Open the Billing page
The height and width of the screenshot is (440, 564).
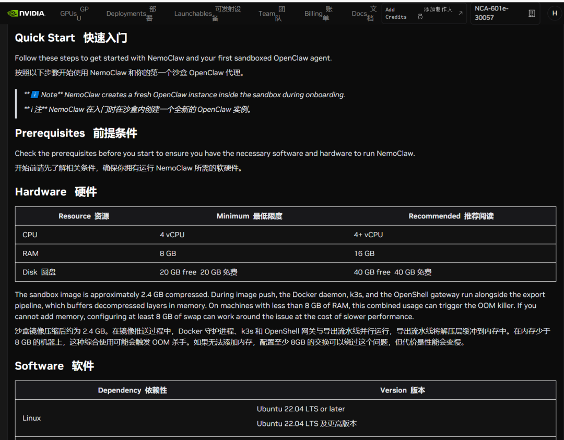(319, 13)
